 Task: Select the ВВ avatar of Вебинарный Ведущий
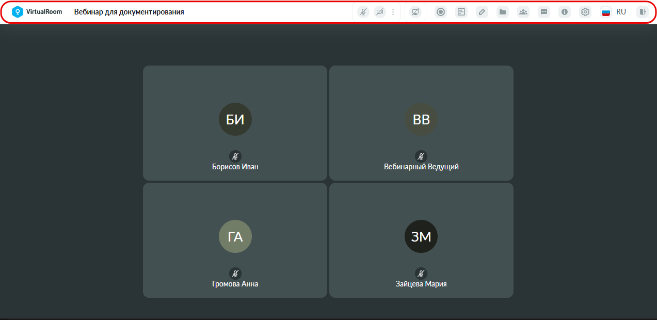coord(421,119)
